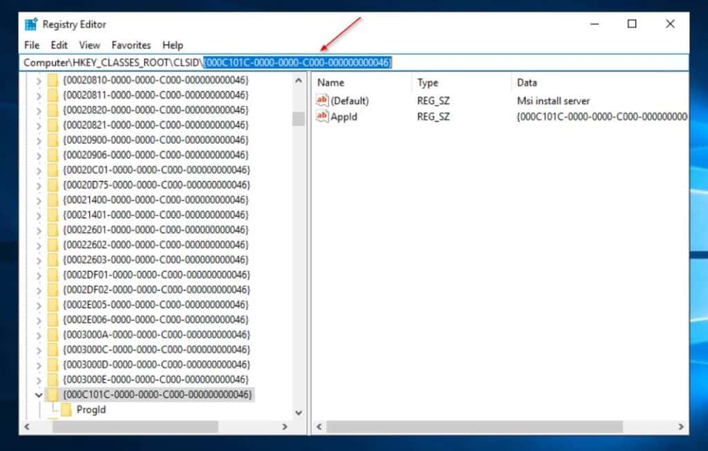Expand the {00020821-0000-0000-C000-000000000046} key

(39, 126)
